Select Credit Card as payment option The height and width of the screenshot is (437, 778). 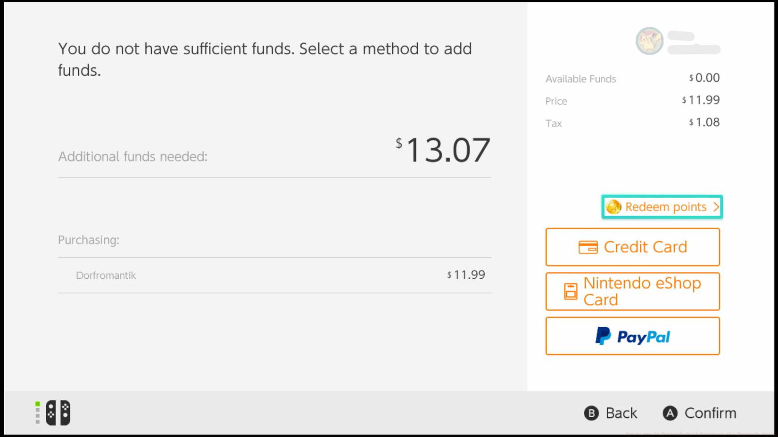point(632,246)
